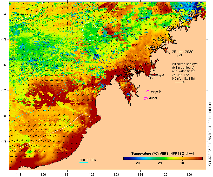This screenshot has height=177, width=213.
Task: Click the longitude label 125
Action: click(x=165, y=174)
